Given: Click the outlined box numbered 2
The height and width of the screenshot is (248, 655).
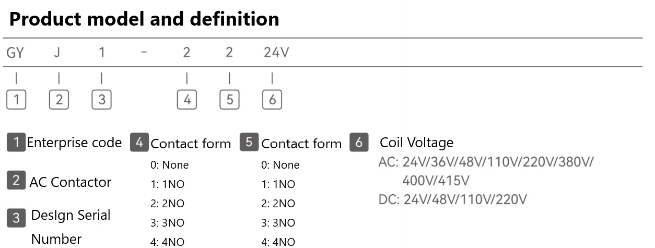Looking at the screenshot, I should point(59,100).
